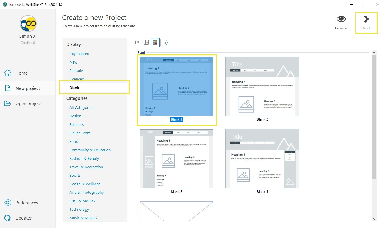Refresh the template list
The height and width of the screenshot is (228, 385).
(166, 43)
